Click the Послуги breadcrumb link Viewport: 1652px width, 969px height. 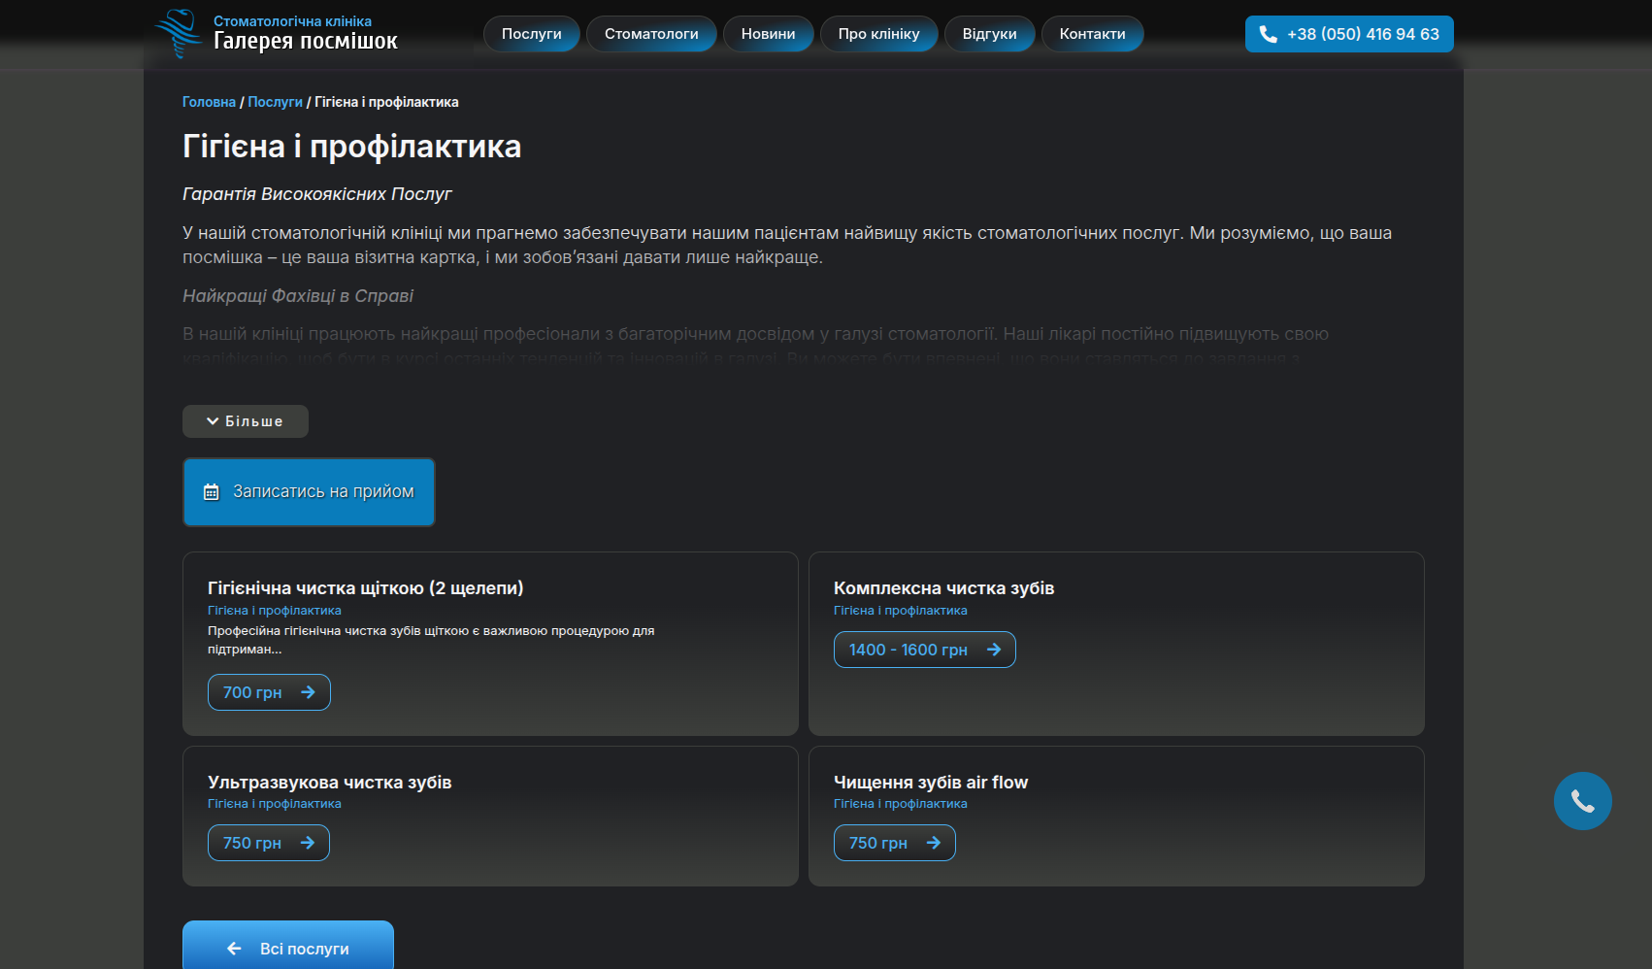(275, 102)
